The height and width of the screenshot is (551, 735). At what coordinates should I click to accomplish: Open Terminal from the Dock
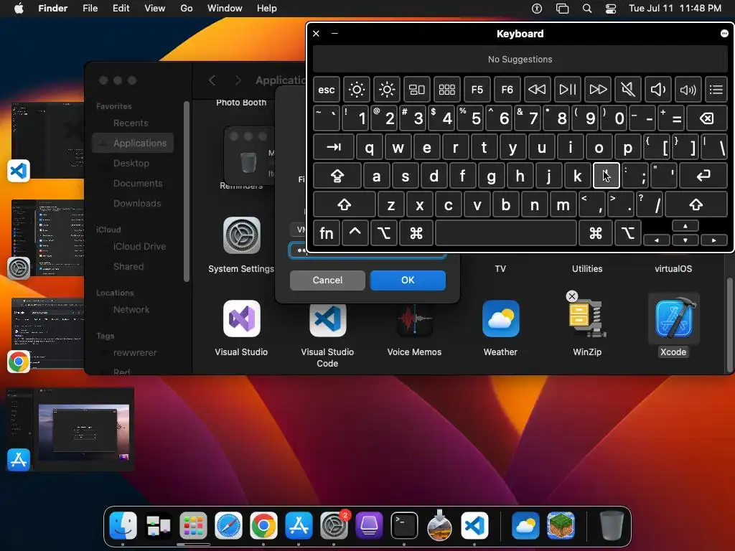[404, 526]
